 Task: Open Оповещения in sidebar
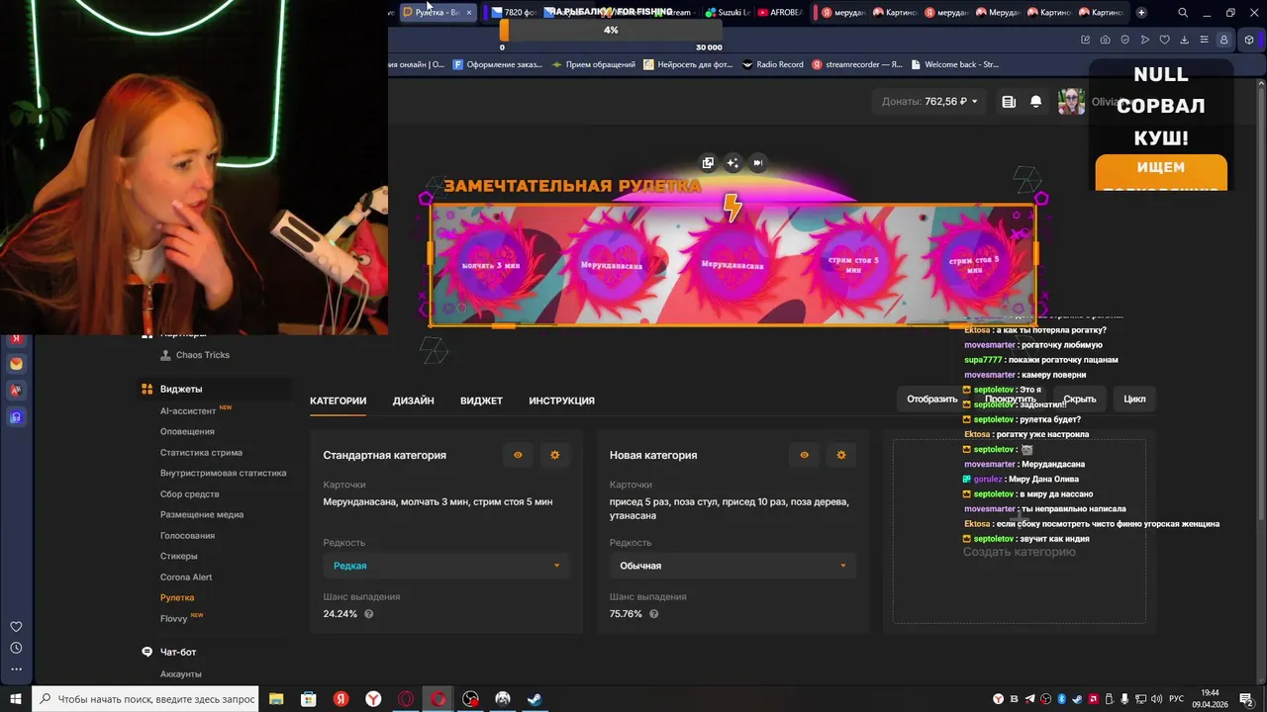click(x=187, y=431)
